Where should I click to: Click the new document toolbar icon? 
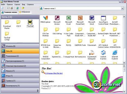coord(2,8)
